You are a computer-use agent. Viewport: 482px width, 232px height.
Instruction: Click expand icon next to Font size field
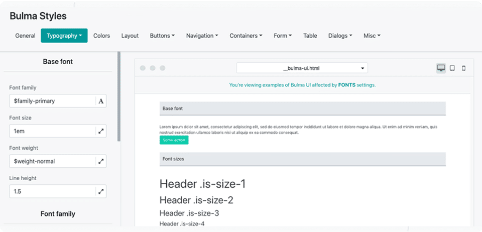point(101,131)
